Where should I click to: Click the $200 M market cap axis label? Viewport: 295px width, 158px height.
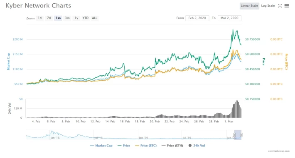click(17, 39)
